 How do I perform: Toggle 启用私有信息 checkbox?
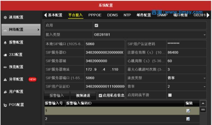[100, 96]
